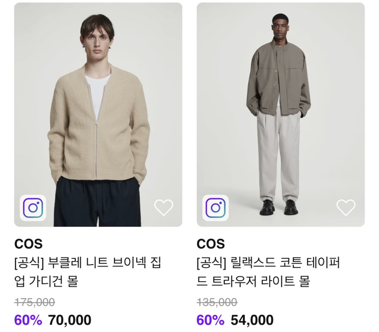This screenshot has width=379, height=332.
Task: Like the beige knit cardigan with heart
Action: point(164,207)
